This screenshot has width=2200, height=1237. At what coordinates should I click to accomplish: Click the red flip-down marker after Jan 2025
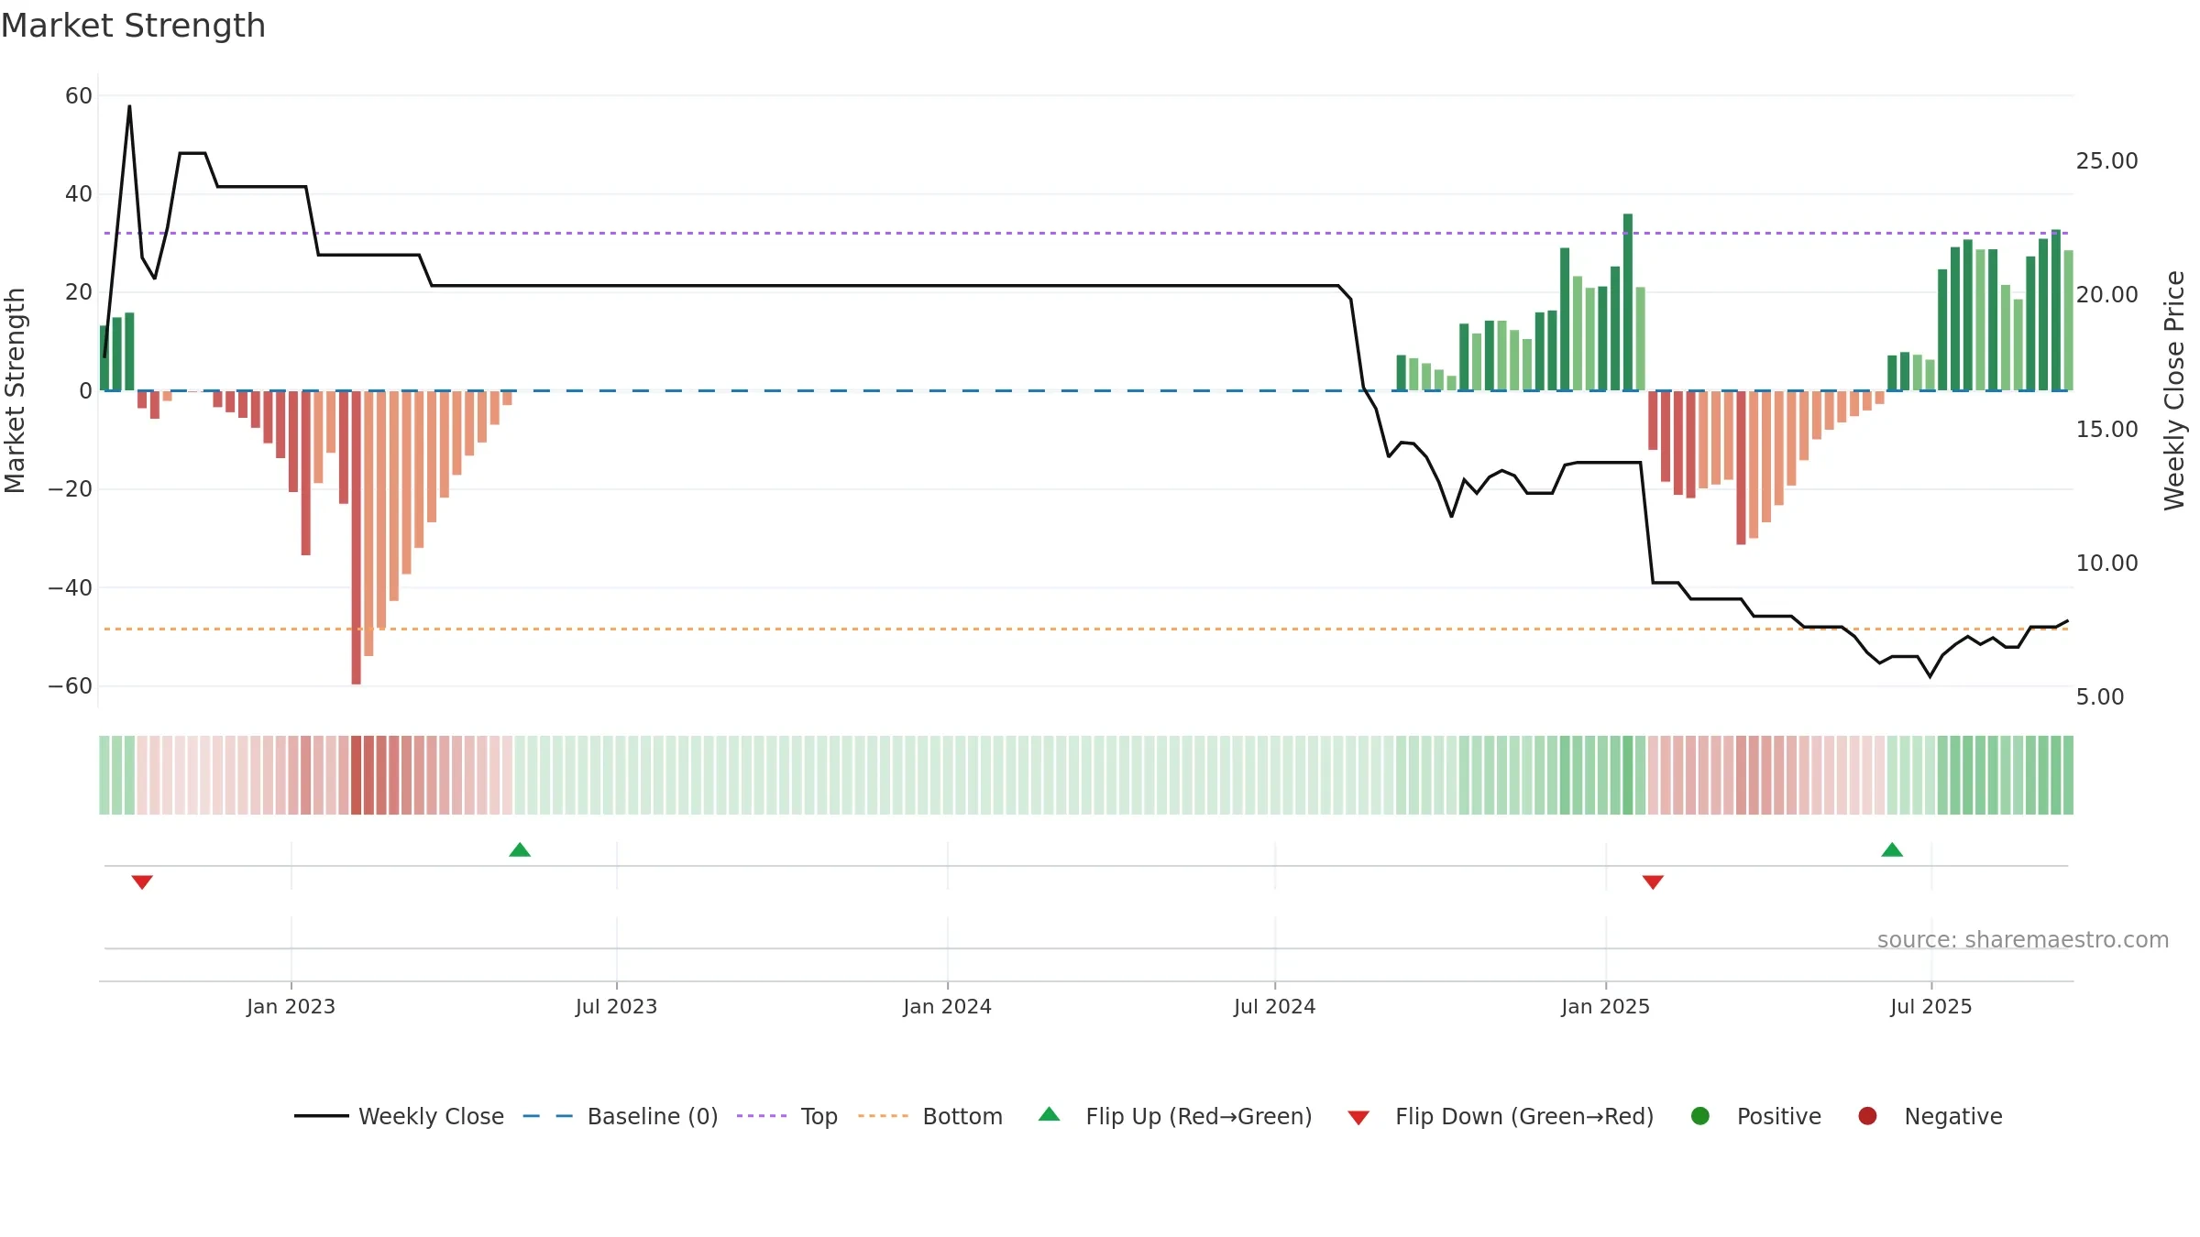pyautogui.click(x=1653, y=882)
